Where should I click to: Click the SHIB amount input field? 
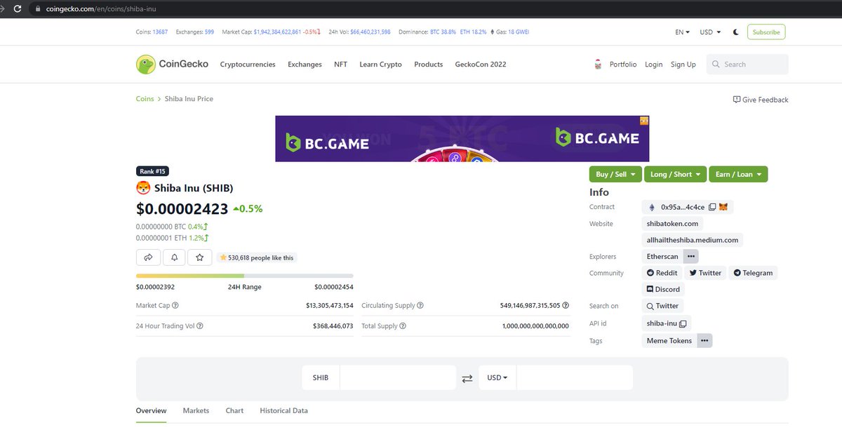point(398,377)
